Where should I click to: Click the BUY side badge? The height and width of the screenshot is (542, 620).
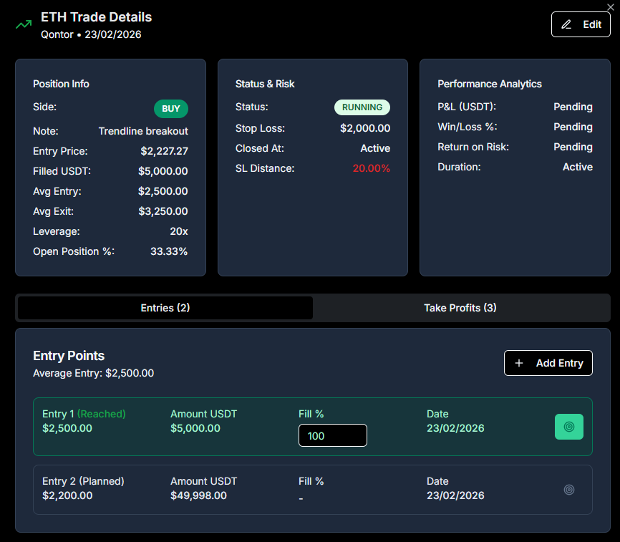click(x=170, y=109)
